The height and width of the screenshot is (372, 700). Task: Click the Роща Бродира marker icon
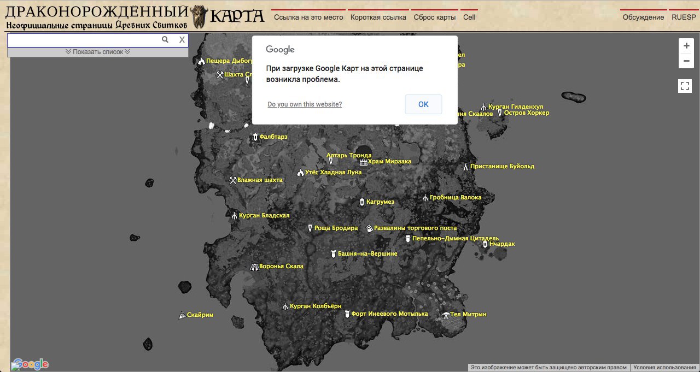pyautogui.click(x=310, y=228)
